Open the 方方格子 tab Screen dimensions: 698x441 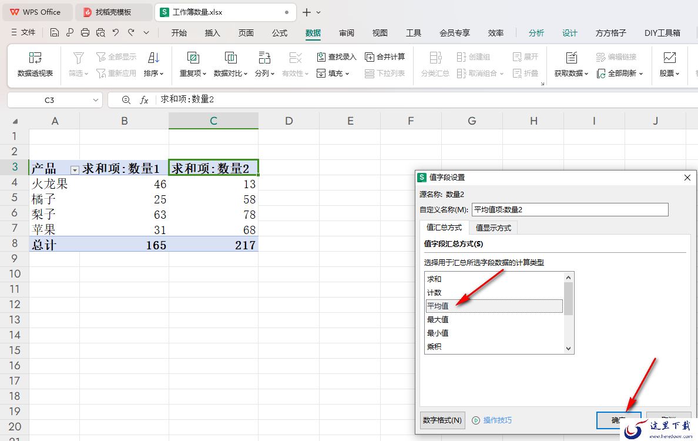[611, 33]
